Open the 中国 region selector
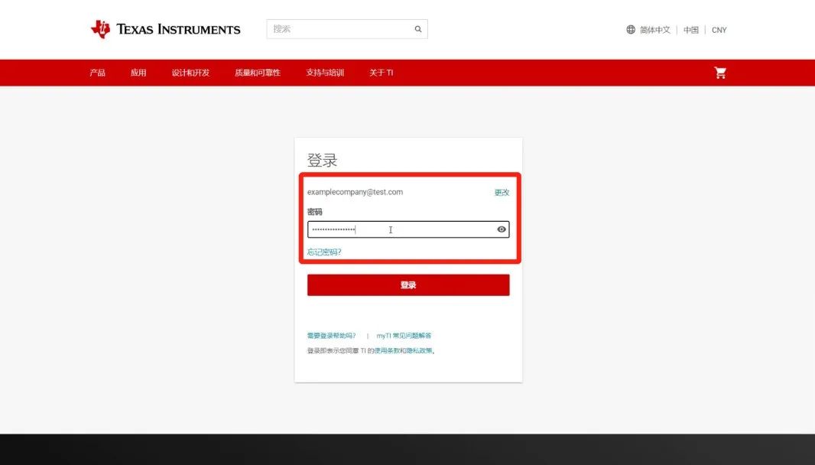Image resolution: width=815 pixels, height=465 pixels. coord(690,30)
